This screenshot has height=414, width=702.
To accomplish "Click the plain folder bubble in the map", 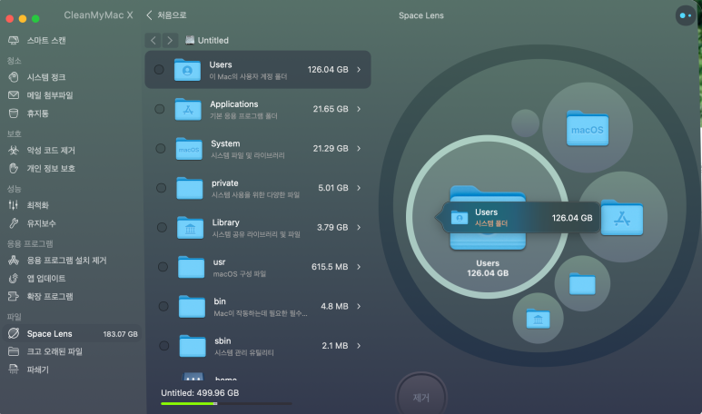I will pos(582,283).
